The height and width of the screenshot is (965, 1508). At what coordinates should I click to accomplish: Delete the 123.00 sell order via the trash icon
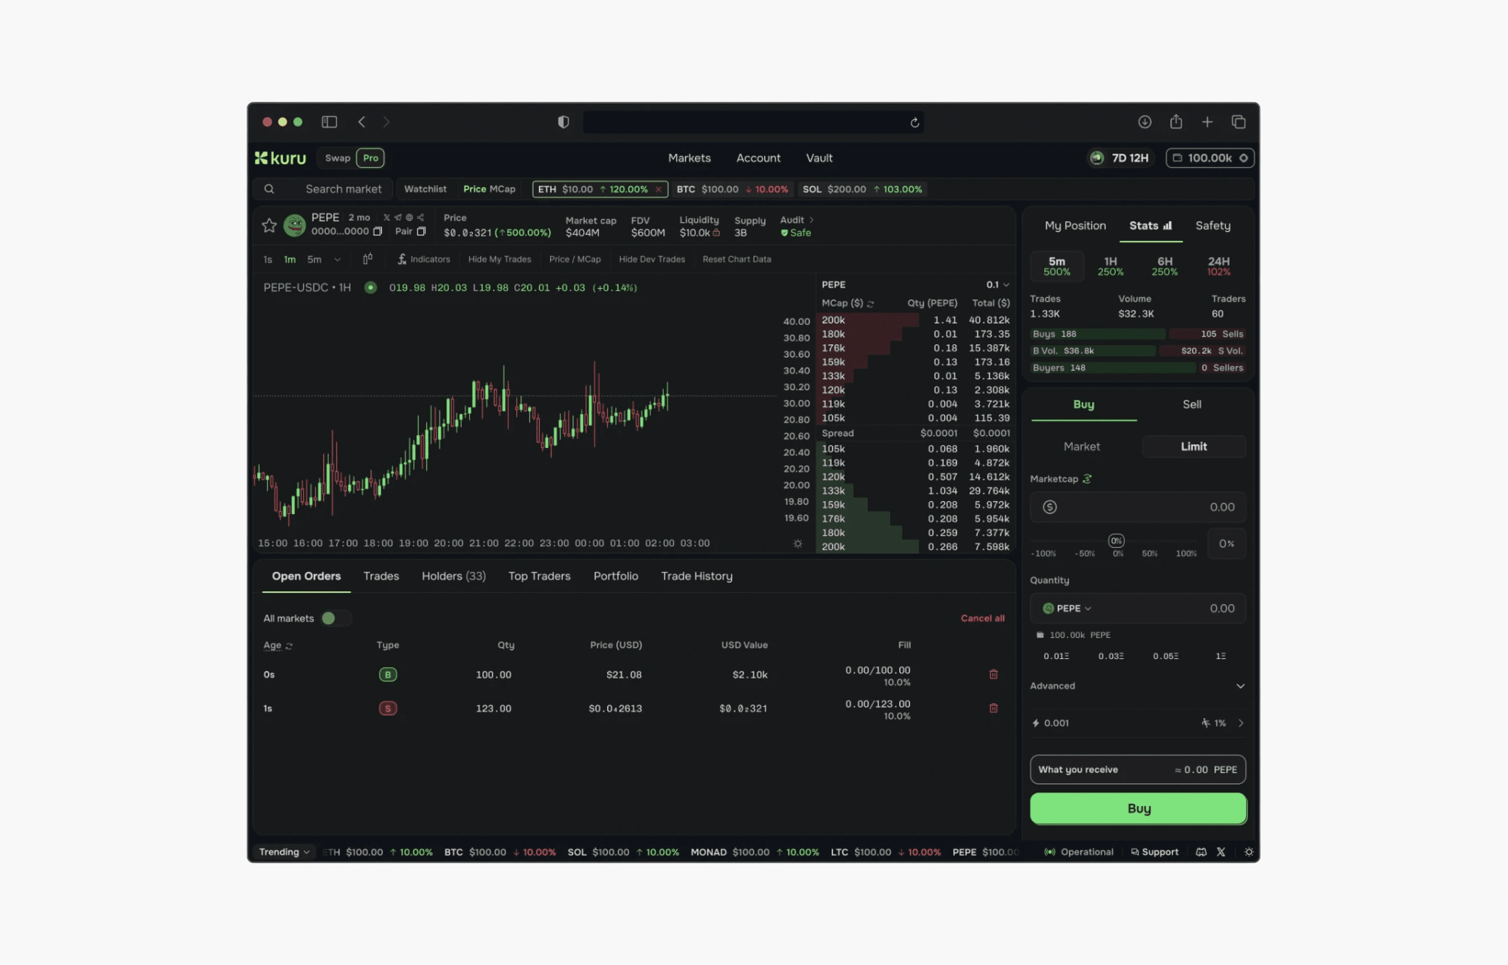[x=993, y=708]
